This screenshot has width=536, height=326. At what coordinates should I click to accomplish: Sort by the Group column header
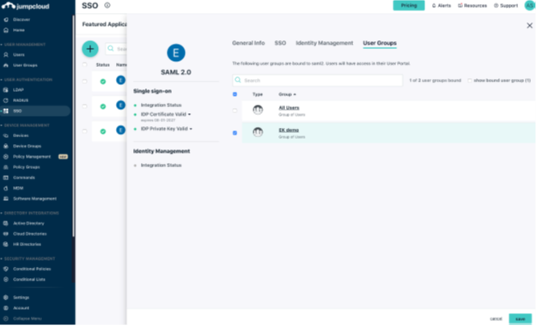click(x=287, y=94)
